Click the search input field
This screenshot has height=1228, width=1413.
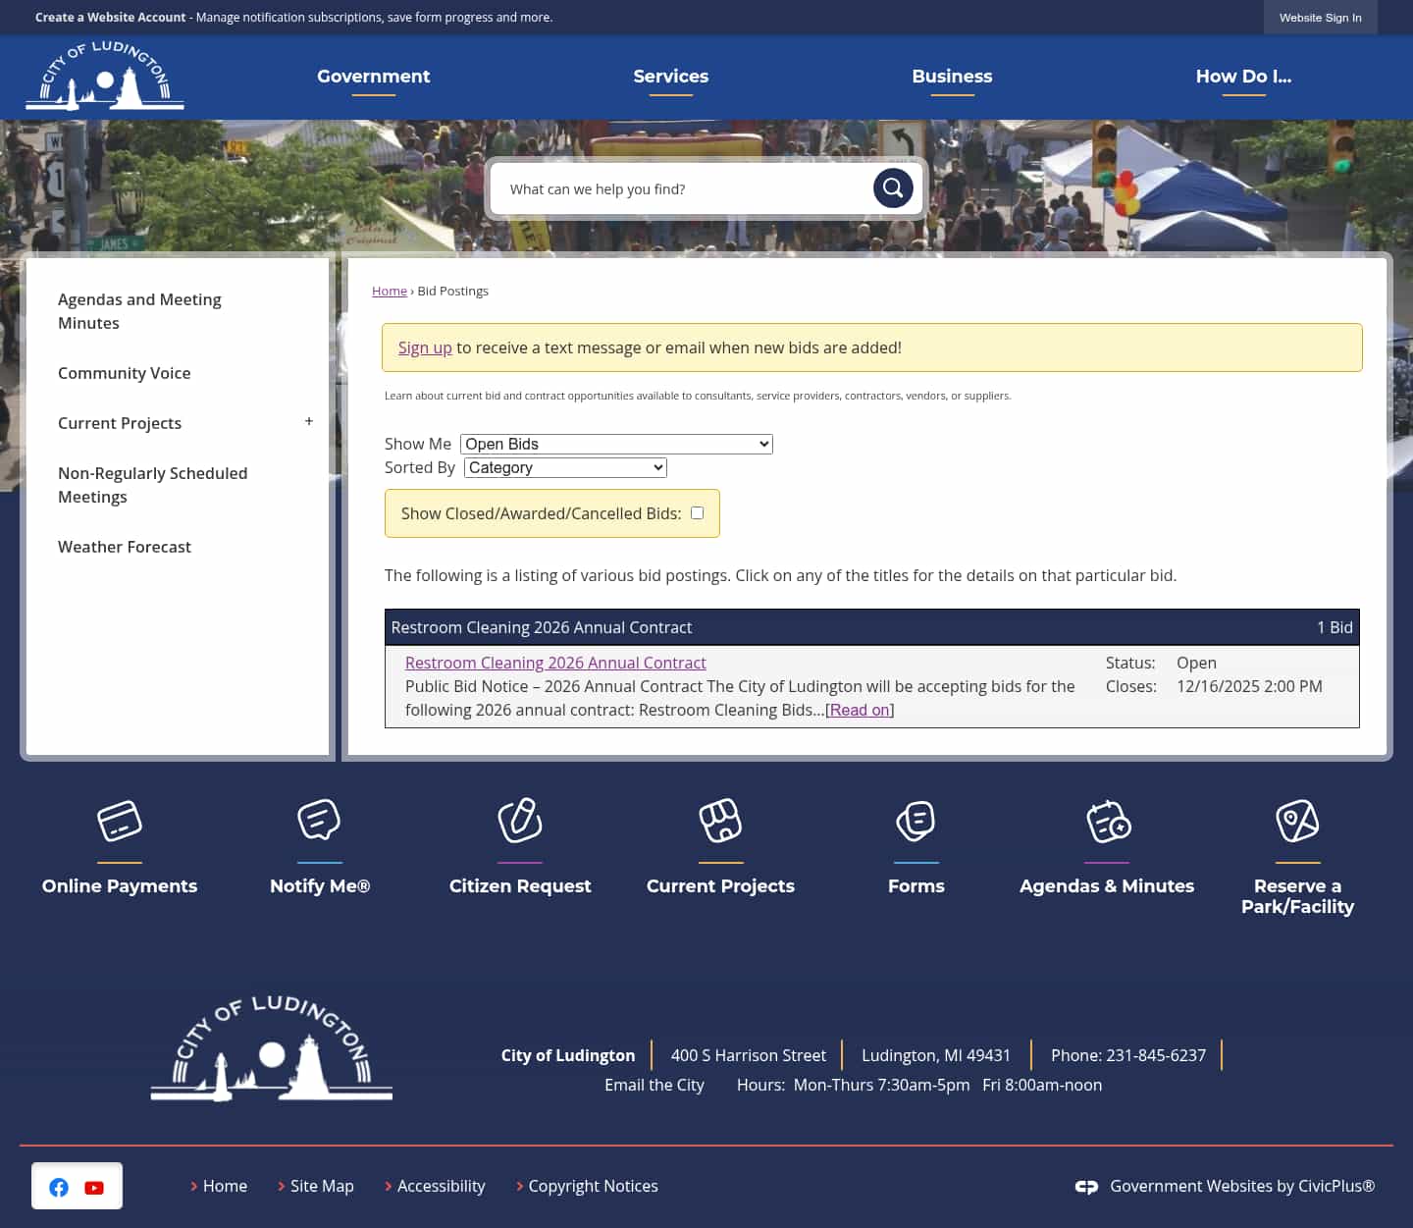click(x=687, y=188)
